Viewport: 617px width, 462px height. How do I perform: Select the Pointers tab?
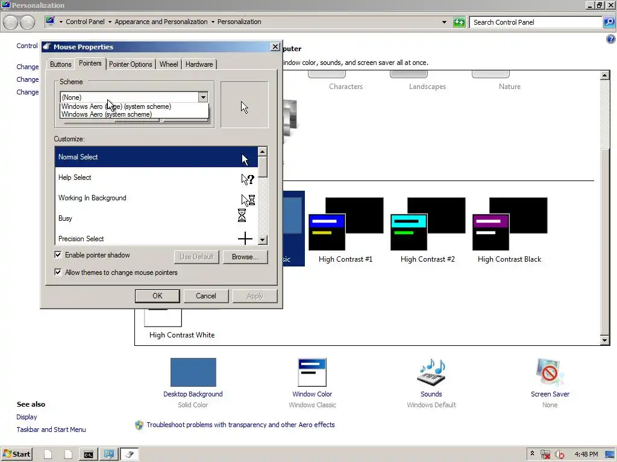pyautogui.click(x=90, y=63)
